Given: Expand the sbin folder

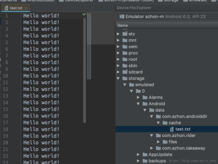Looking at the screenshot, I should (x=118, y=66).
